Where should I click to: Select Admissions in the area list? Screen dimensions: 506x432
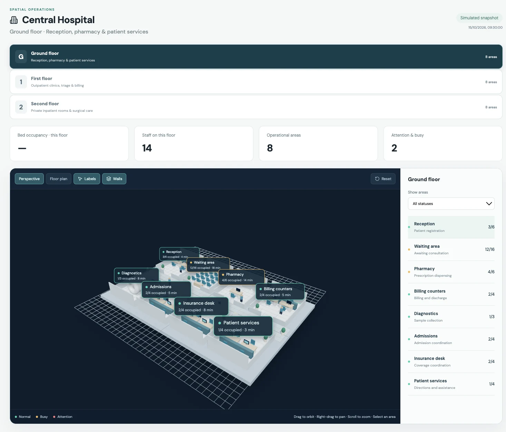click(451, 339)
